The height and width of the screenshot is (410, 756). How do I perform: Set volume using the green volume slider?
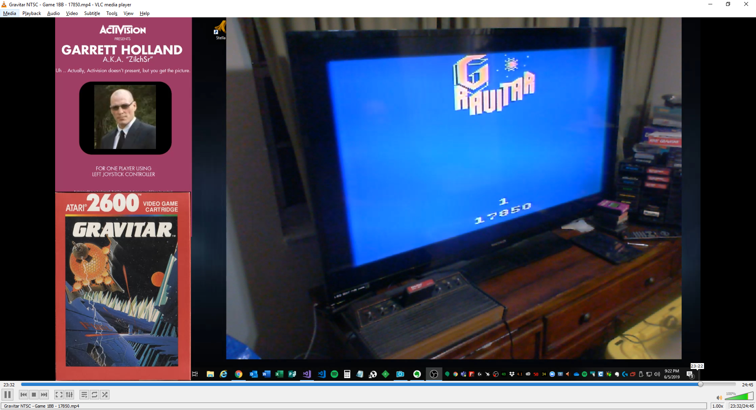coord(739,397)
